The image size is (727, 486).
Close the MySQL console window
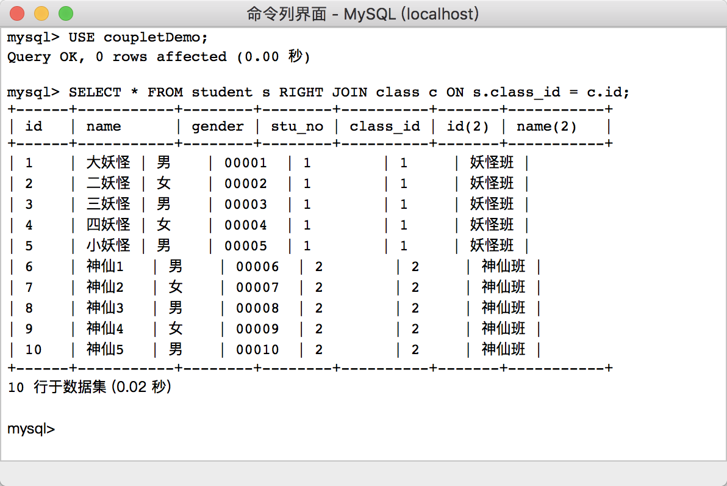(18, 13)
